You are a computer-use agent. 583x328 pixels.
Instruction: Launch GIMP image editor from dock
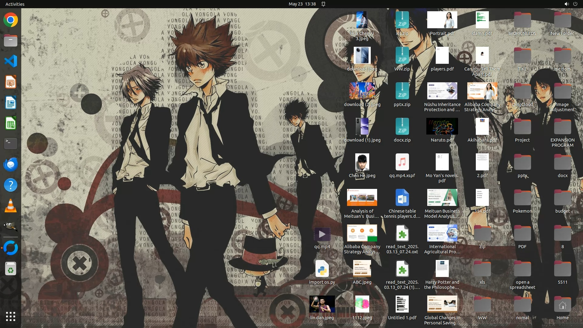(11, 227)
